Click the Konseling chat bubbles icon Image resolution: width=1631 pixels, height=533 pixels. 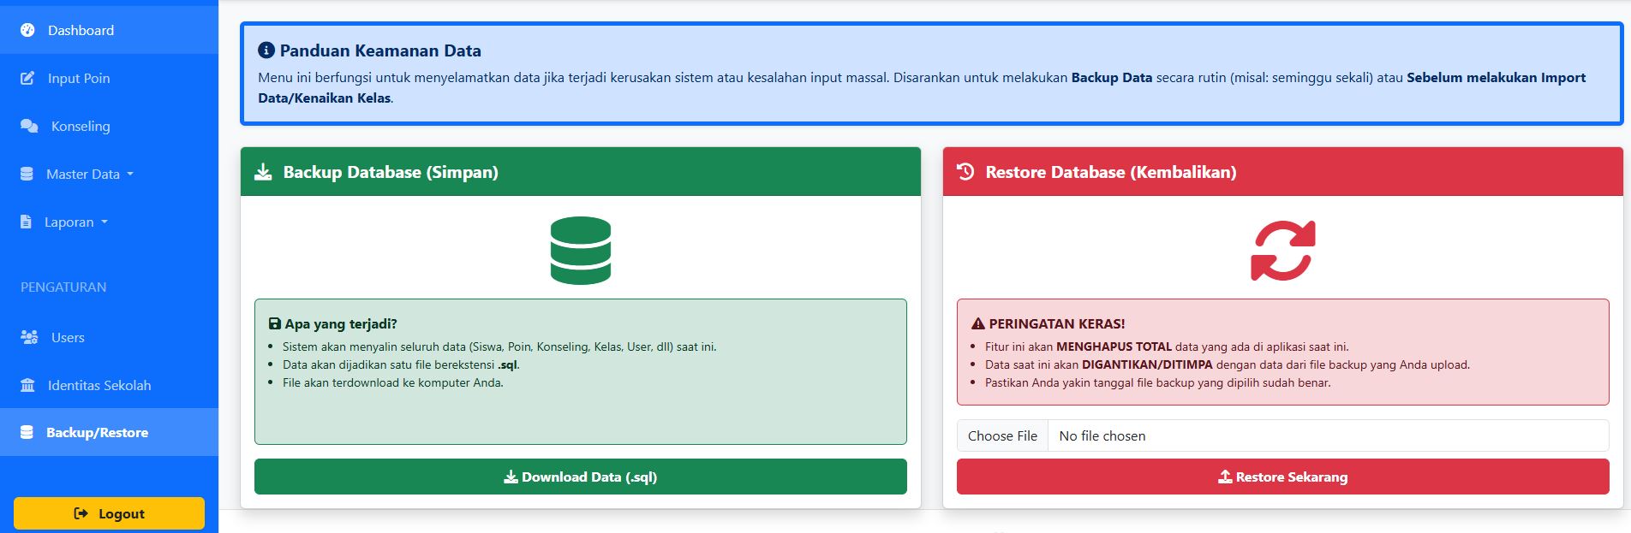tap(29, 126)
